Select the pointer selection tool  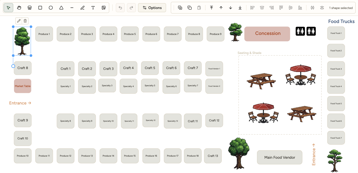pyautogui.click(x=8, y=8)
